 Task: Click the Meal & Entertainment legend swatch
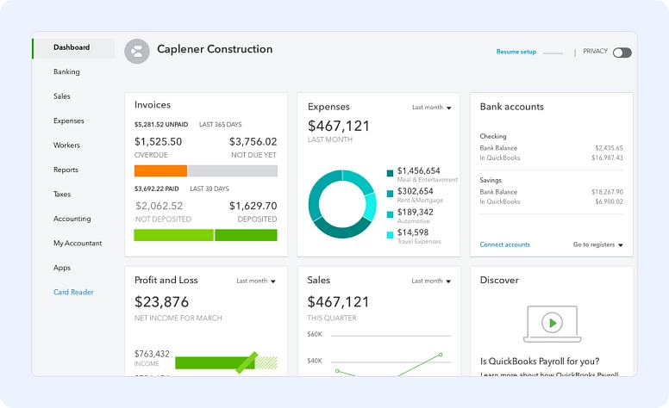(x=390, y=173)
